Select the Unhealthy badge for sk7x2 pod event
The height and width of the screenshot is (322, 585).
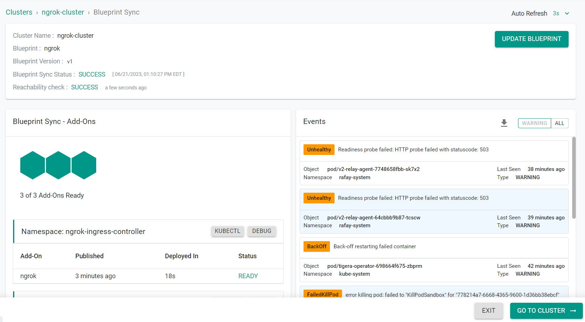click(319, 150)
